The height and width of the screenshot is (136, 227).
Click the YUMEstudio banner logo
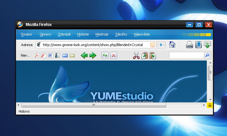coord(122,96)
